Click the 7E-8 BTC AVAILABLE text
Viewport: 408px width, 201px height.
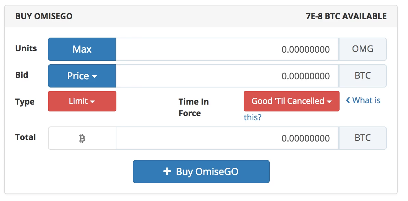coord(346,16)
